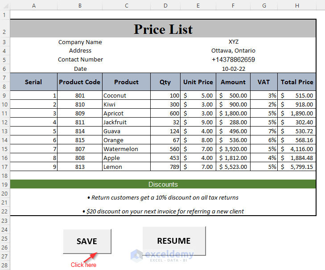
Task: Click the 2% VAT cell
Action: click(x=264, y=104)
